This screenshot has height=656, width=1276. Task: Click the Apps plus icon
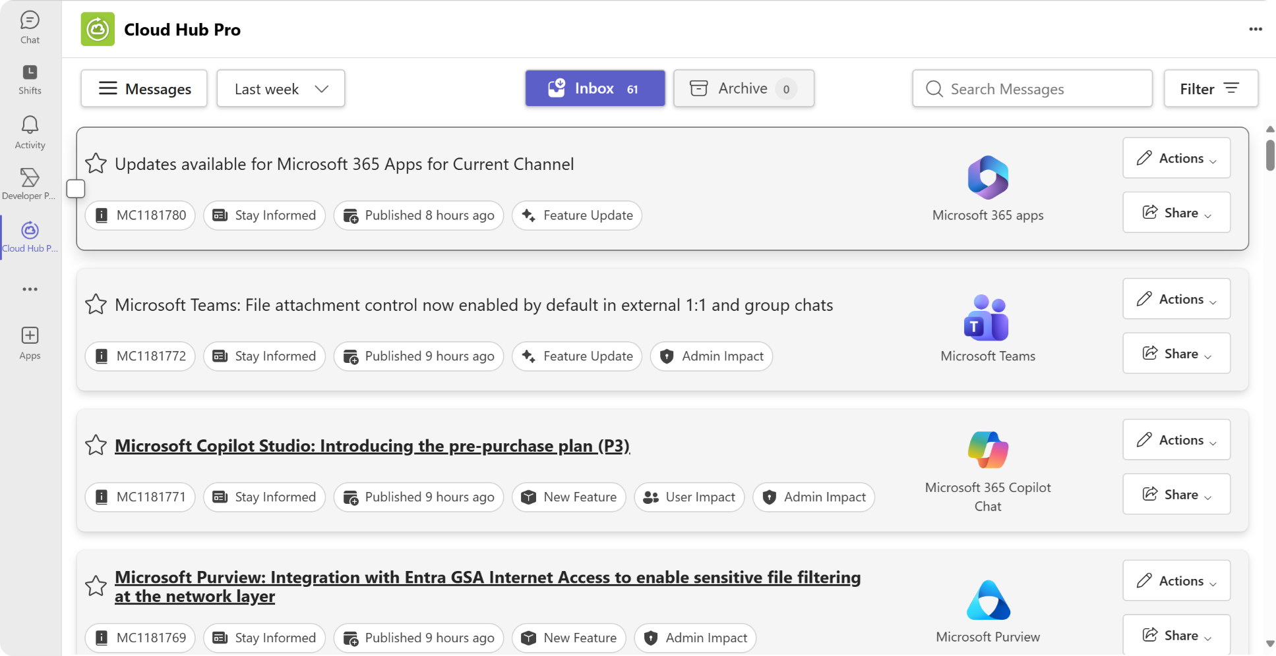30,336
